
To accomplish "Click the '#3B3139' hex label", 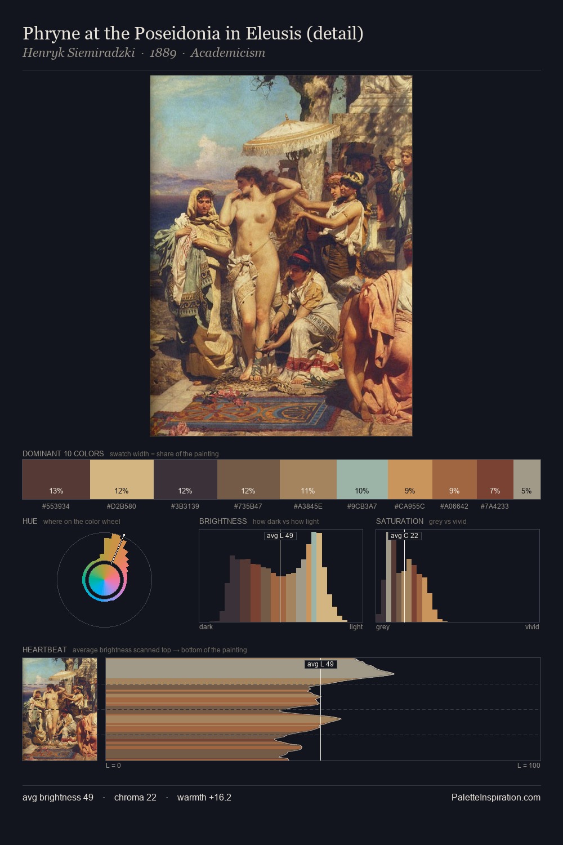I will pos(185,506).
